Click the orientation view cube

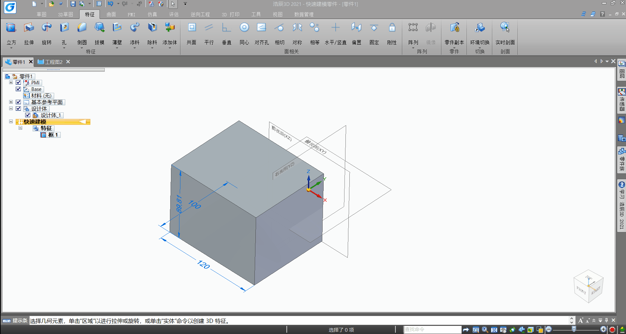(x=588, y=286)
